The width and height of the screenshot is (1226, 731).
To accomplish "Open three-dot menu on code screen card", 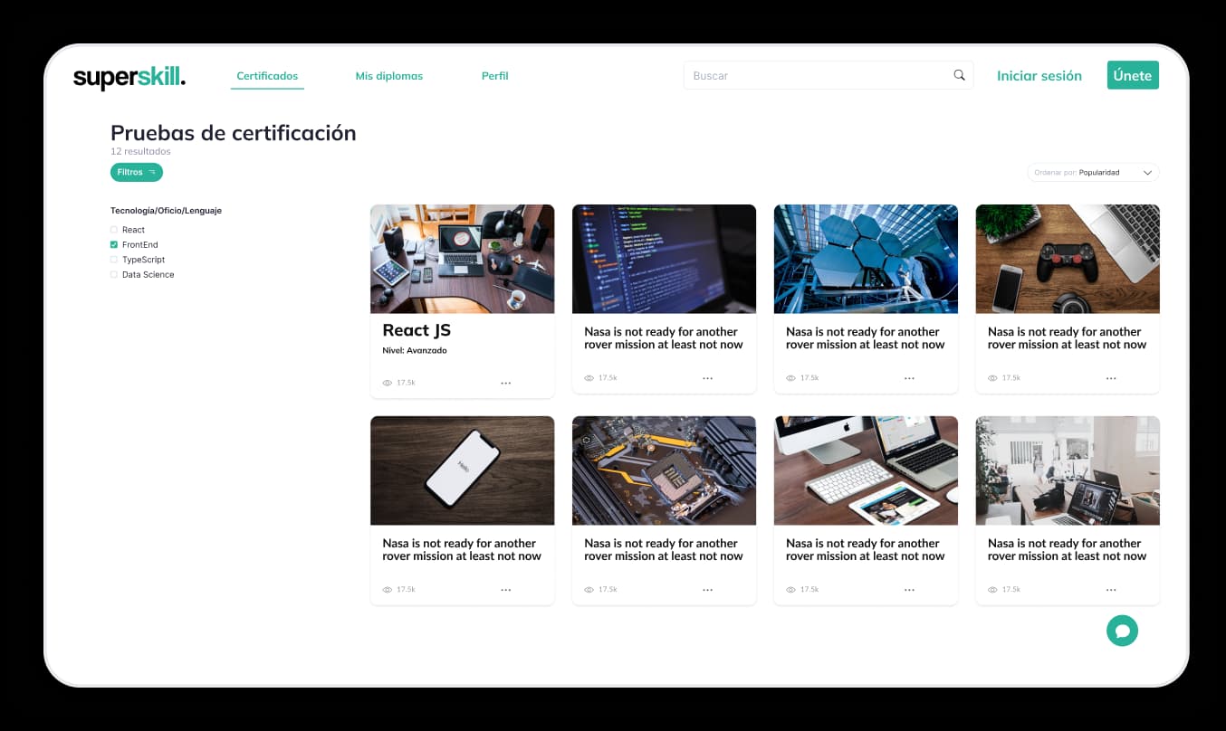I will coord(707,377).
